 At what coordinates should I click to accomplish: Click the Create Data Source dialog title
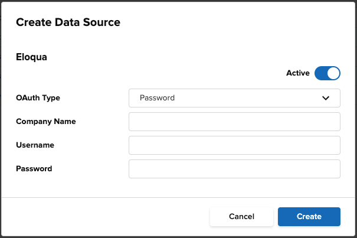(x=68, y=22)
